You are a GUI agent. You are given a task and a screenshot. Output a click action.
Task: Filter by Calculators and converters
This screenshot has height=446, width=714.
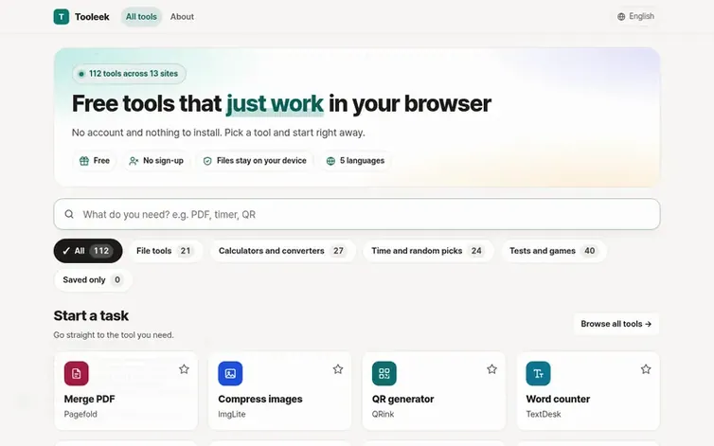tap(282, 251)
